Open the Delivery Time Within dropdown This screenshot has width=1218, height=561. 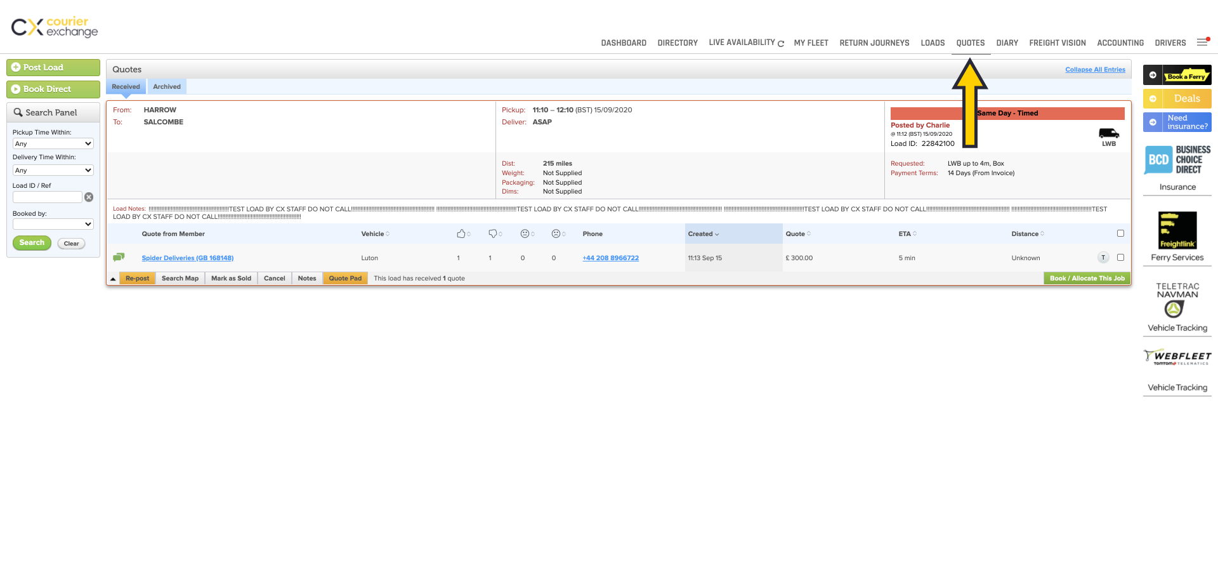tap(53, 171)
